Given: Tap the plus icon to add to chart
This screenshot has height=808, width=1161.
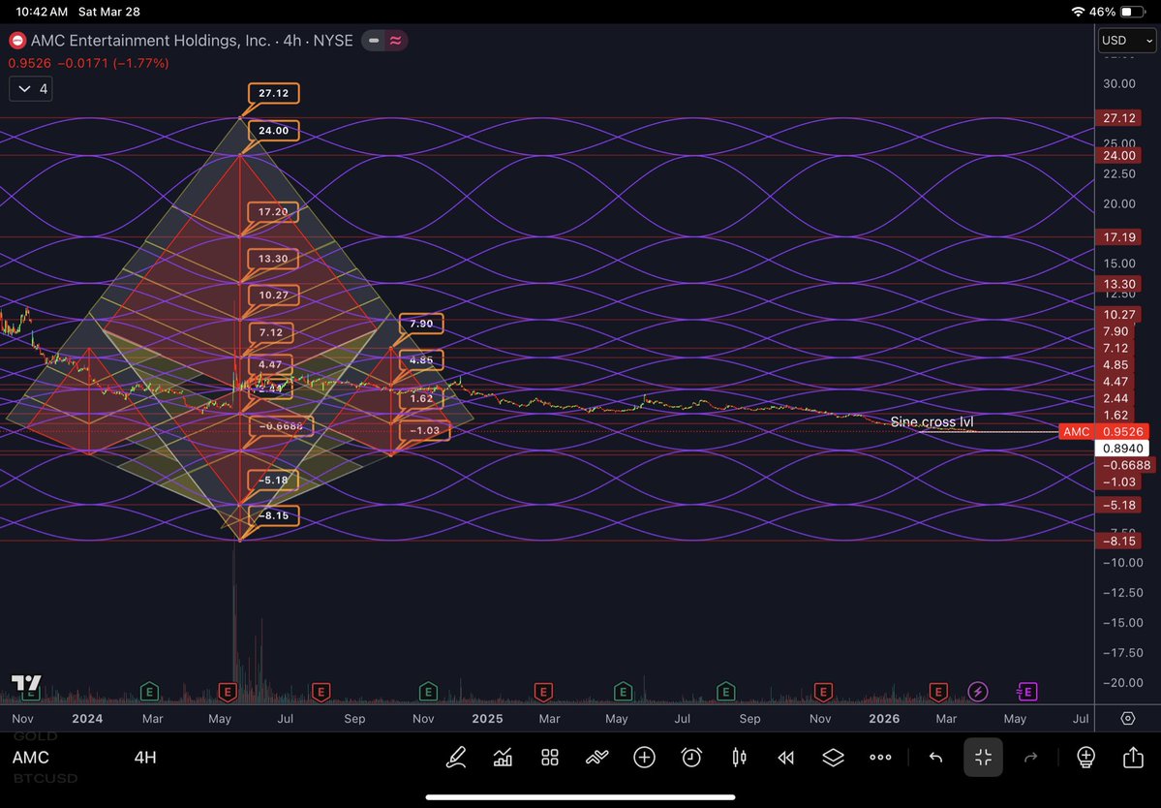Looking at the screenshot, I should (x=644, y=757).
